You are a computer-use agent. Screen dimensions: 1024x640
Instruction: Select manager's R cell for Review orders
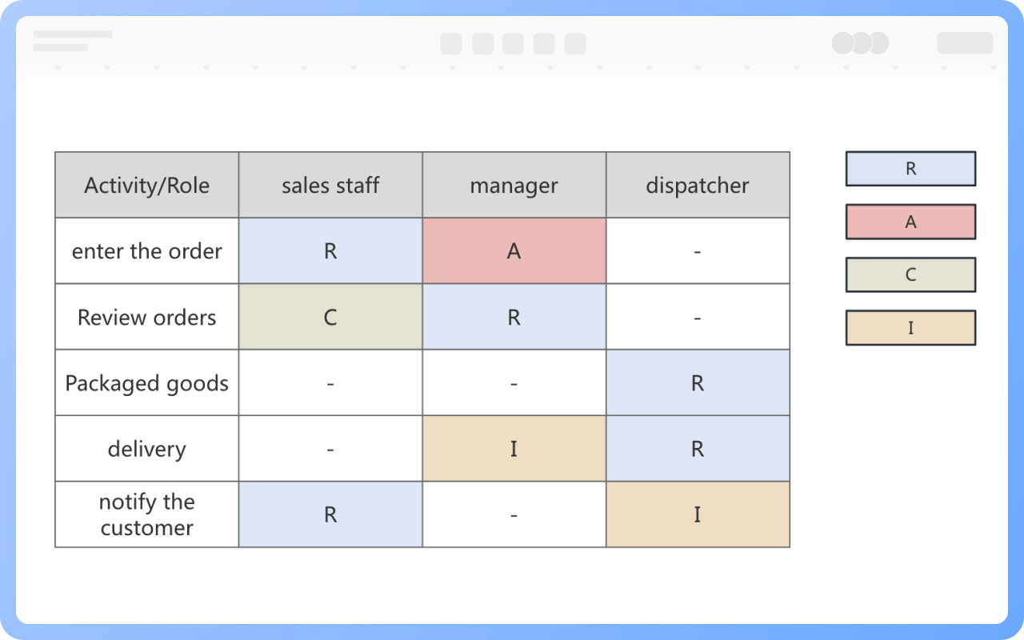coord(514,317)
